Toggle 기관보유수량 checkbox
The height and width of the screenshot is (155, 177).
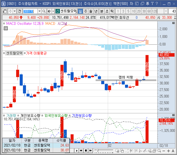pyautogui.click(x=70, y=116)
